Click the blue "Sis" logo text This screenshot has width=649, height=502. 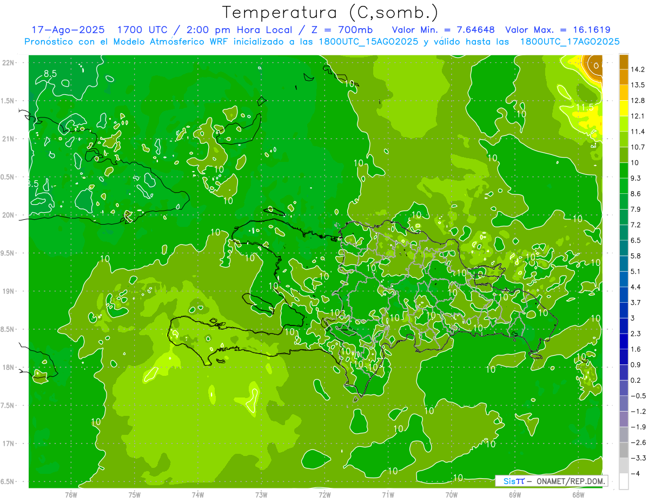coord(509,481)
